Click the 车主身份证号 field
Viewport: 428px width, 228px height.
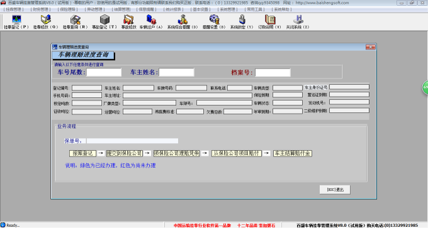349,87
